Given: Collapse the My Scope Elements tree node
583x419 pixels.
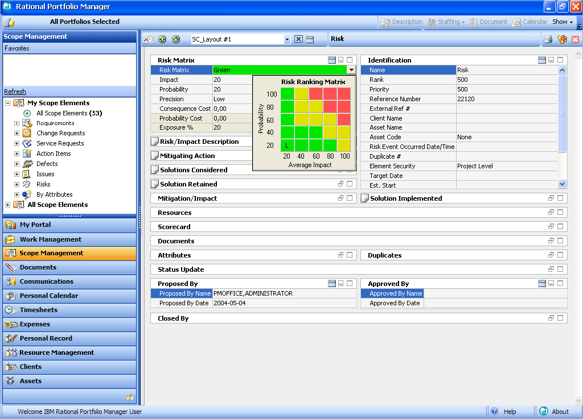Looking at the screenshot, I should pyautogui.click(x=7, y=103).
